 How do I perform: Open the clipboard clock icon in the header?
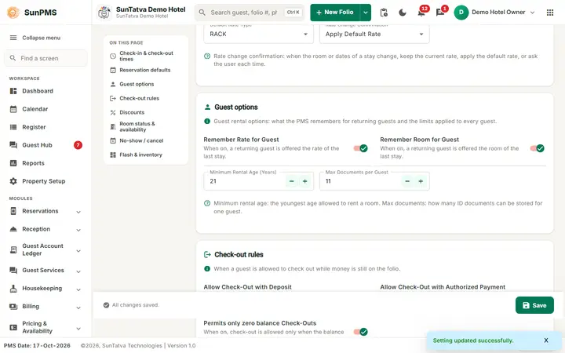coord(384,13)
